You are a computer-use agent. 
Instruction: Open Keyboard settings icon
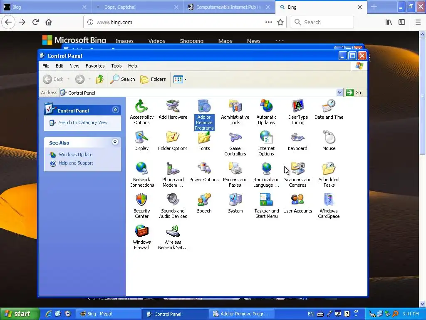(297, 141)
